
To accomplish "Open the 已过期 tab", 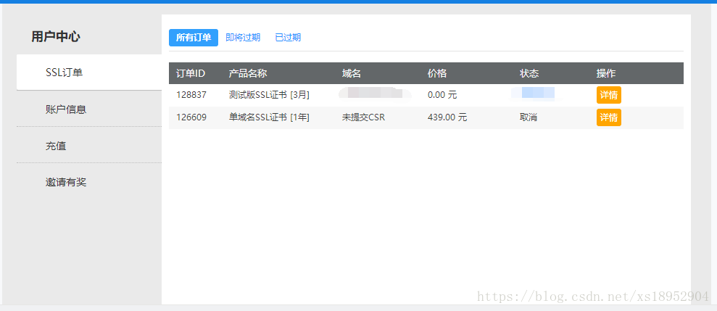I will 288,38.
